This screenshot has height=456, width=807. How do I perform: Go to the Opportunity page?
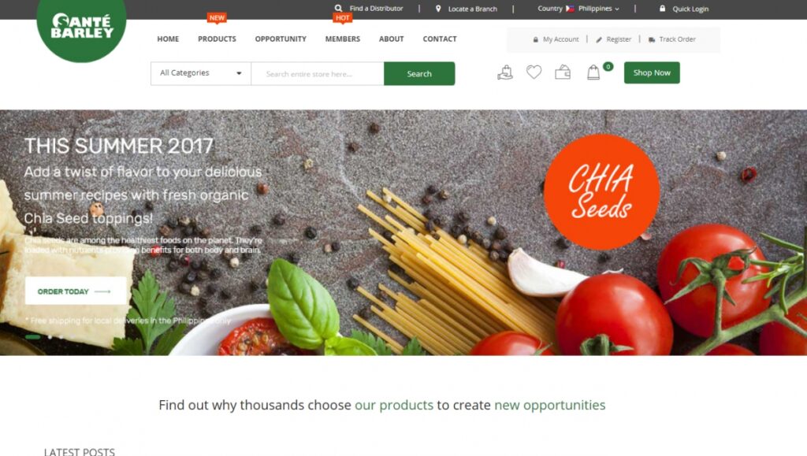coord(281,39)
